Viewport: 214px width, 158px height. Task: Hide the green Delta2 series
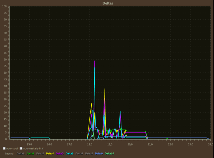[x=30, y=153]
